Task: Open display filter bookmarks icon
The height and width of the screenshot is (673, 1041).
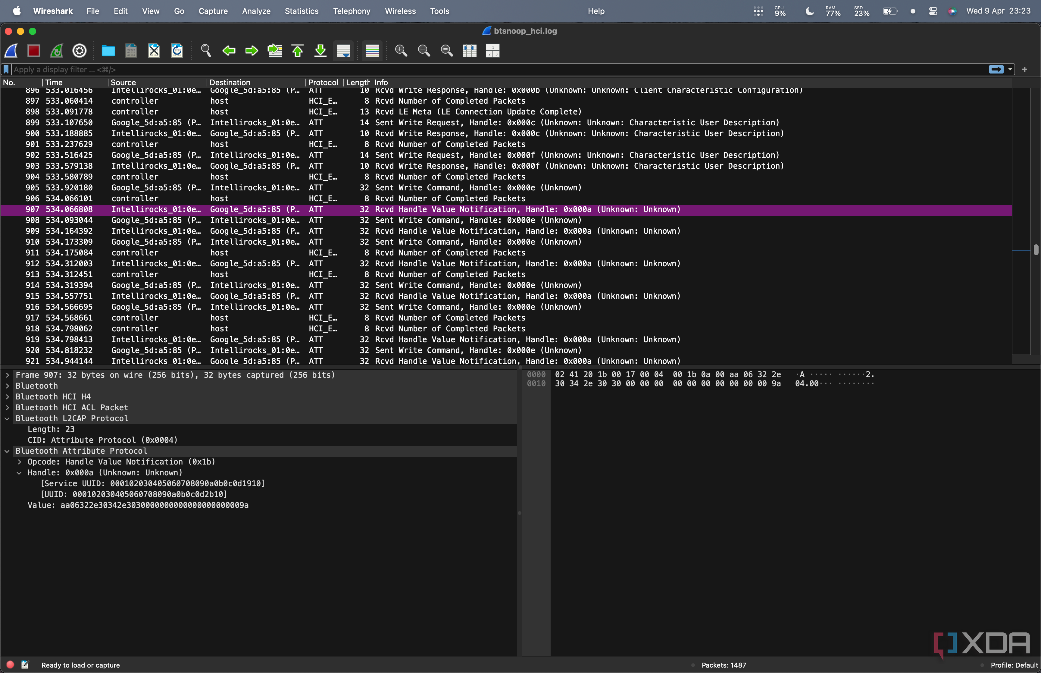Action: (x=6, y=70)
